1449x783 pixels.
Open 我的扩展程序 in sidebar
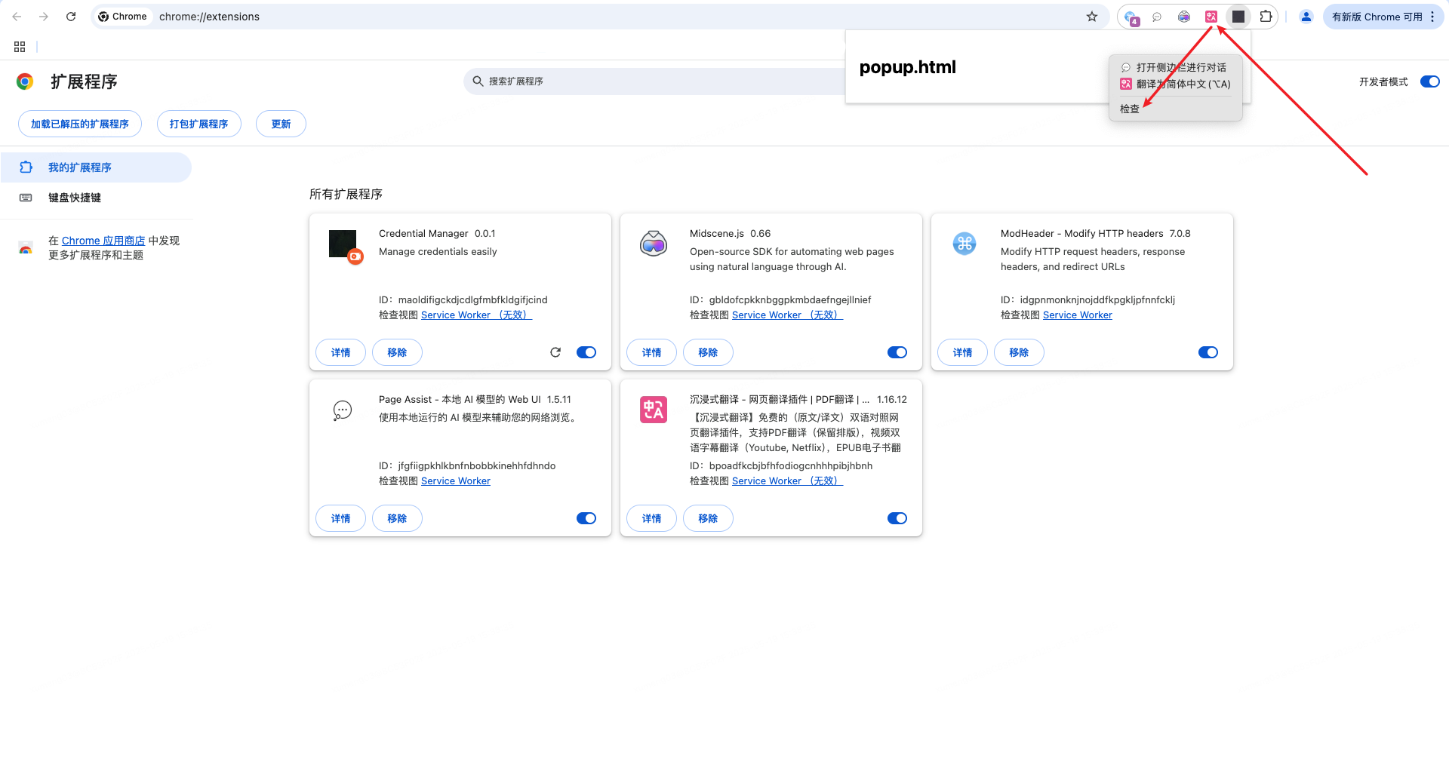click(96, 167)
